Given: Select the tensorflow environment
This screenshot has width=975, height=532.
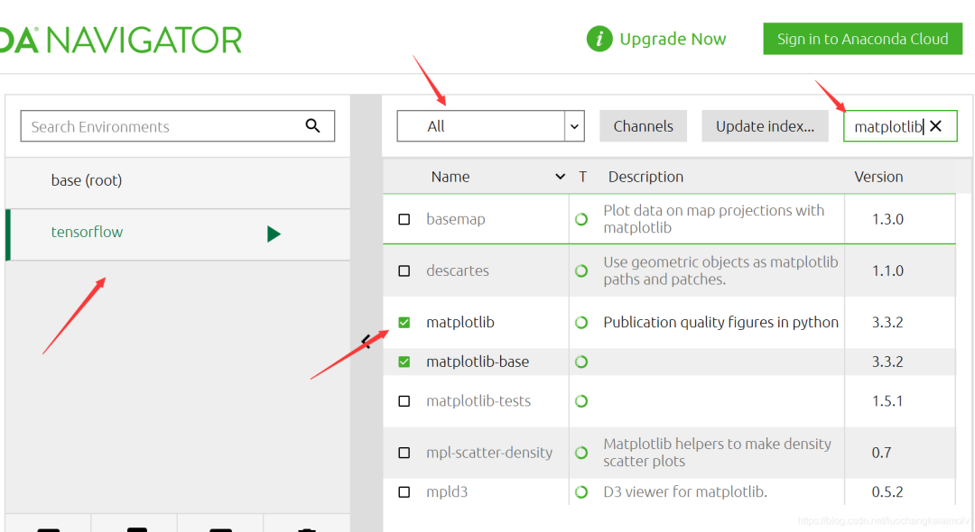Looking at the screenshot, I should (x=178, y=234).
